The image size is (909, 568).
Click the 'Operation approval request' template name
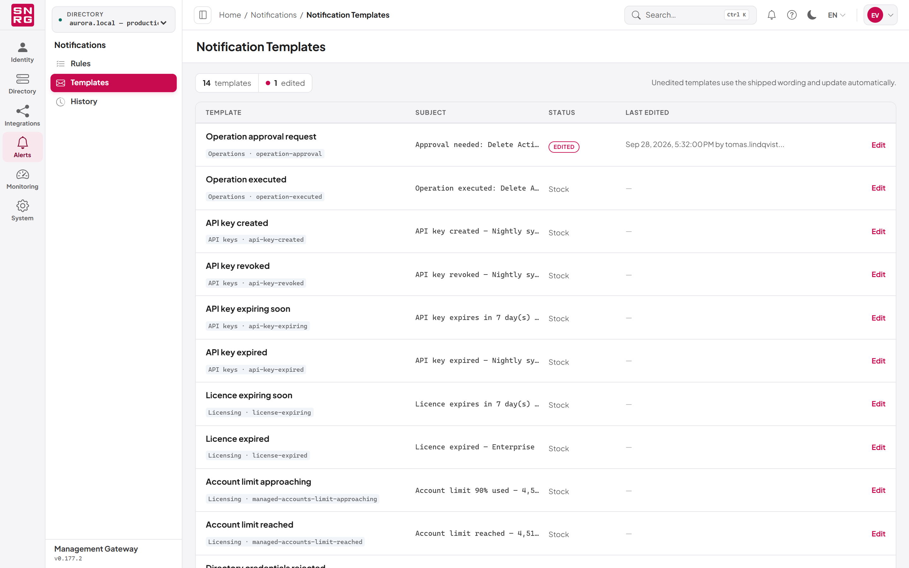coord(261,136)
